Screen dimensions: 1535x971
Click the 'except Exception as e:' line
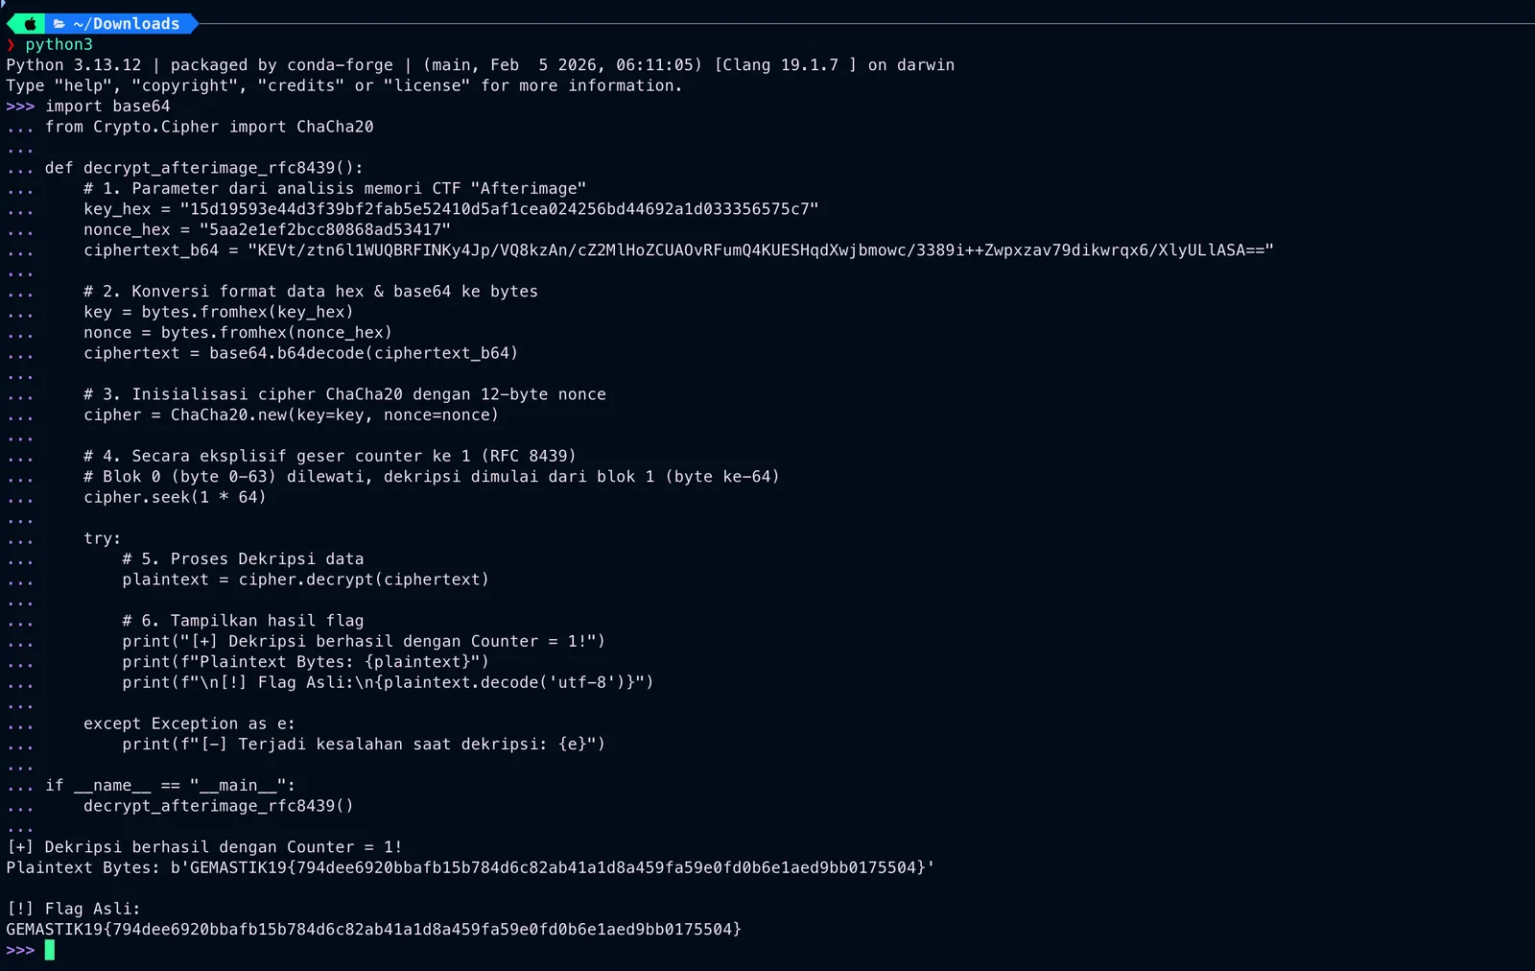pos(189,723)
